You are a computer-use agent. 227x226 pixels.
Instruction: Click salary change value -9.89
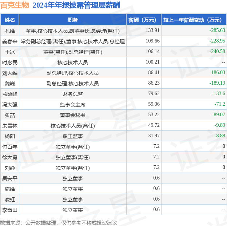tap(220, 125)
